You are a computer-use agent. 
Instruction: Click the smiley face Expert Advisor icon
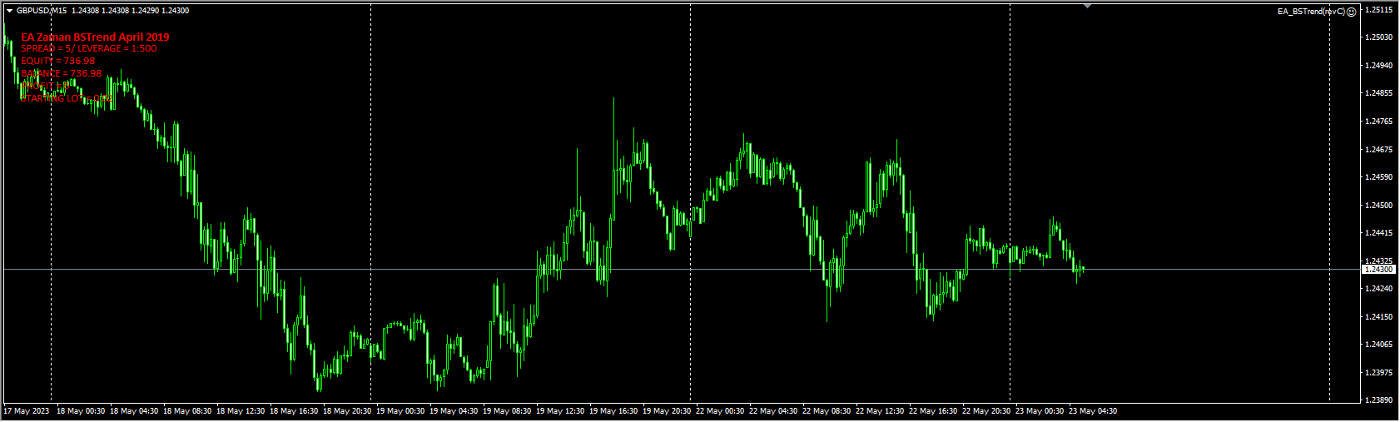pos(1352,12)
